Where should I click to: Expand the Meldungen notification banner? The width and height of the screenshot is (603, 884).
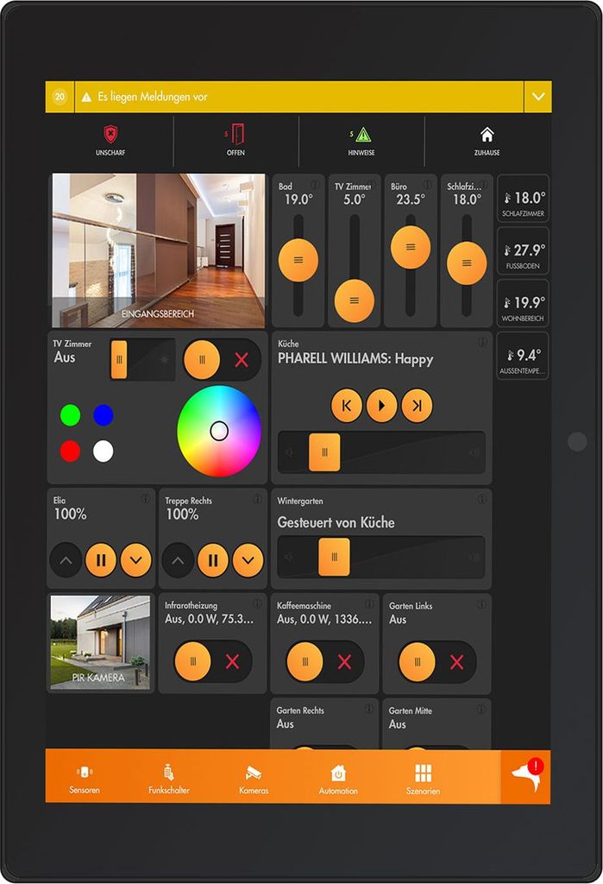click(x=538, y=97)
